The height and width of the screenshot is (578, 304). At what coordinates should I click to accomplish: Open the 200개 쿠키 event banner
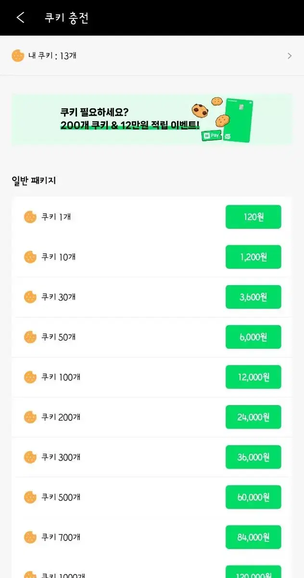click(152, 119)
